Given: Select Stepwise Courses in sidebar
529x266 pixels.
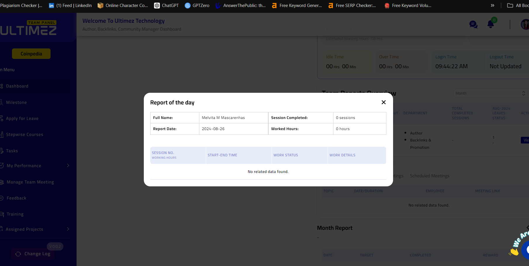Looking at the screenshot, I should tap(25, 135).
